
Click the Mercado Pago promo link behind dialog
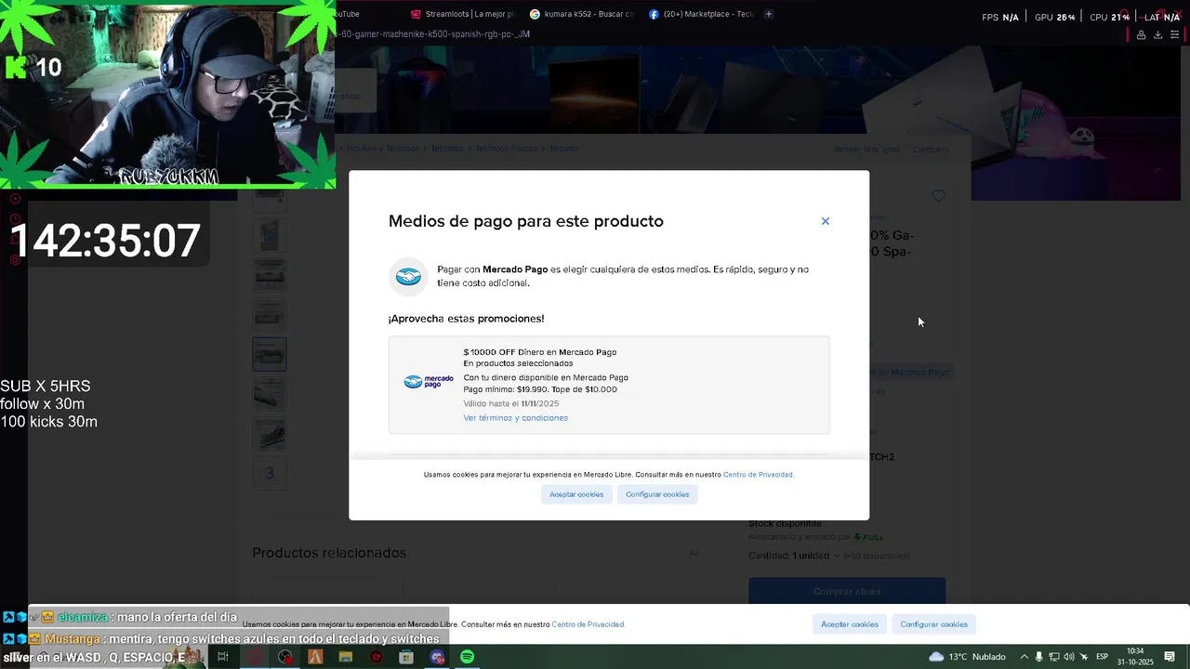911,372
